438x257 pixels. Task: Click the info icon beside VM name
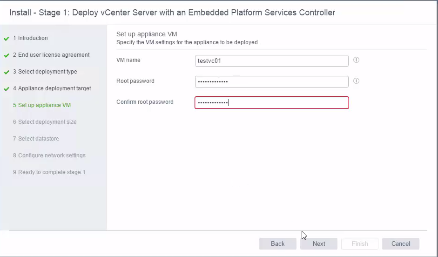(356, 60)
